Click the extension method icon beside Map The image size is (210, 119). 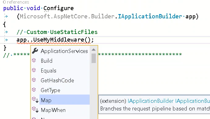point(36,100)
